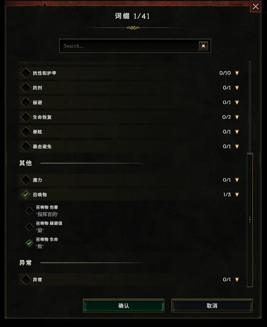This screenshot has height=327, width=267.
Task: Select the 魔力 affix diamond icon
Action: (x=26, y=180)
